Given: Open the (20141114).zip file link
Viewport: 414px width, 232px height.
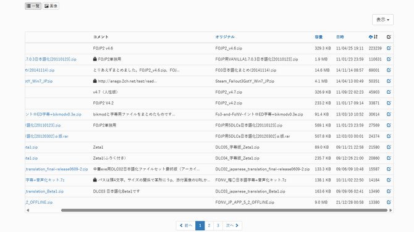Looking at the screenshot, I should pyautogui.click(x=40, y=70).
